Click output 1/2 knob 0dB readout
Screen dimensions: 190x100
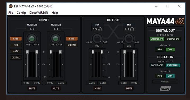[97, 46]
